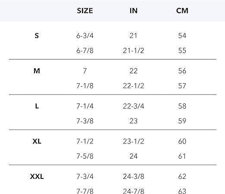The image size is (225, 194).
Task: Select the XXL size label
Action: click(37, 177)
